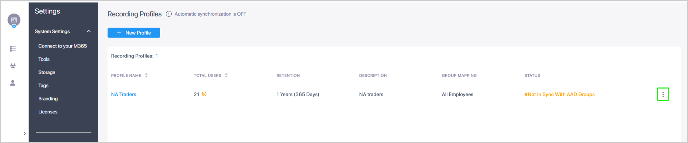This screenshot has width=688, height=143.
Task: Sort by the Profile Name column arrows
Action: [x=146, y=76]
